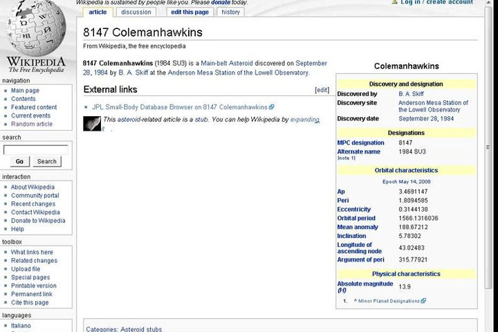Click the stub link in notice

tap(201, 120)
